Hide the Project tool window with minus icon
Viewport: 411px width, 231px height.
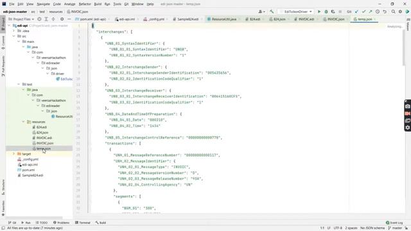point(69,19)
